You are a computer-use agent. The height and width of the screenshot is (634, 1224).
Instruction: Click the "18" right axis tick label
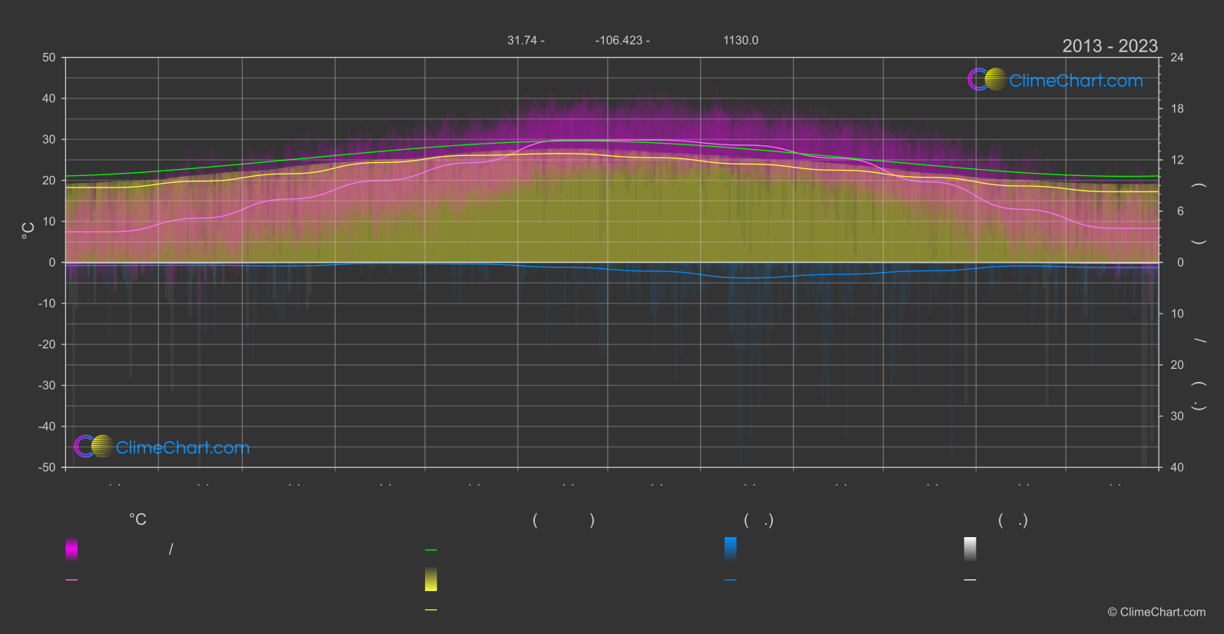[1177, 108]
